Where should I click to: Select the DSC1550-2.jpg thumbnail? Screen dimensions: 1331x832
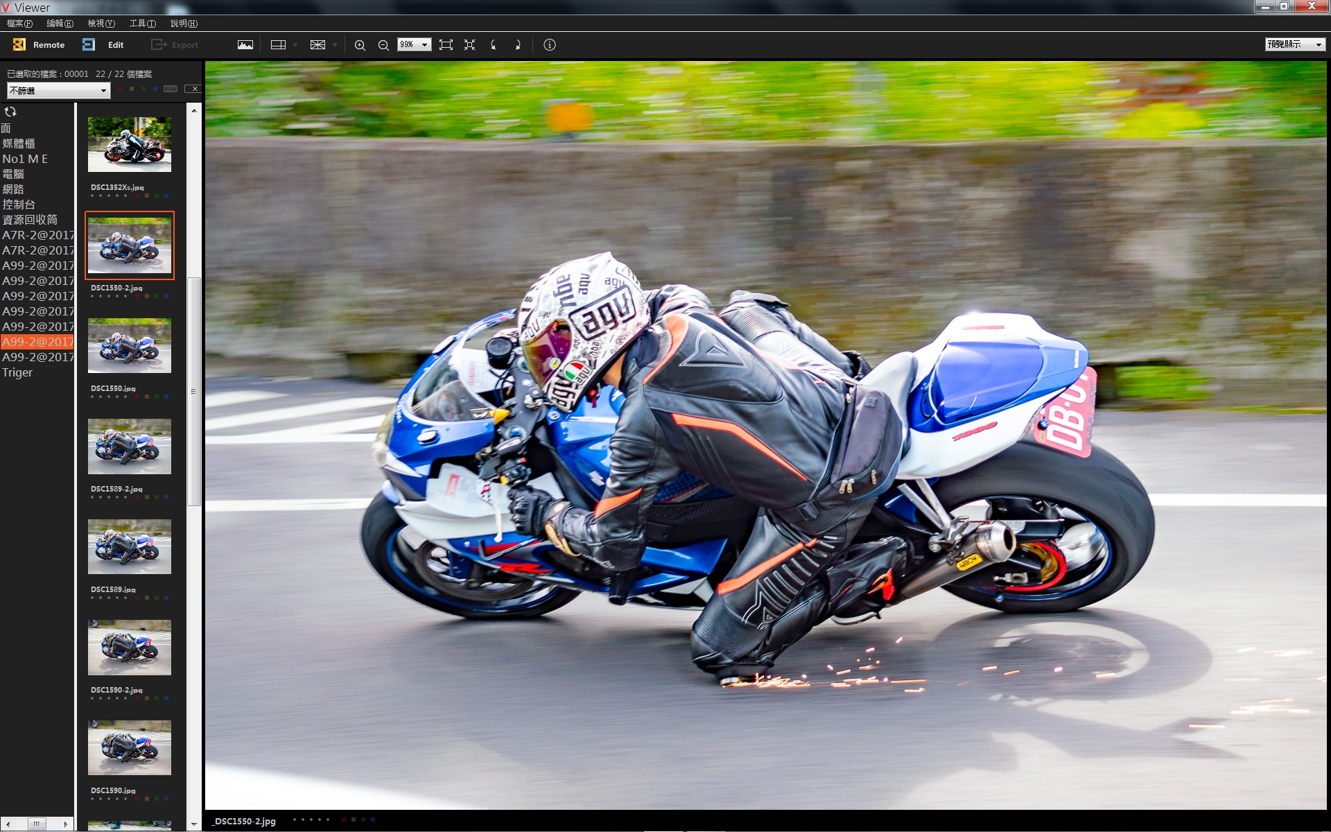tap(130, 245)
